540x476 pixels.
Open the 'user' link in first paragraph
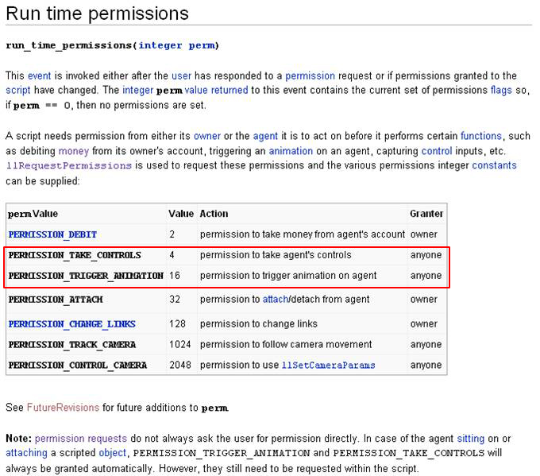pos(181,75)
